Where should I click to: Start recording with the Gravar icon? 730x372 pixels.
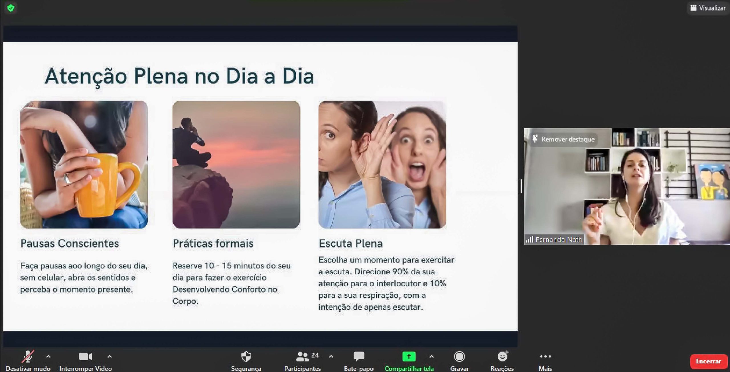point(459,357)
